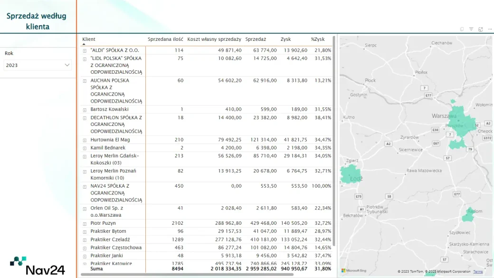Viewport: 494px width, 278px height.
Task: Expand the AUCHAN POLSKA row
Action: pyautogui.click(x=85, y=81)
